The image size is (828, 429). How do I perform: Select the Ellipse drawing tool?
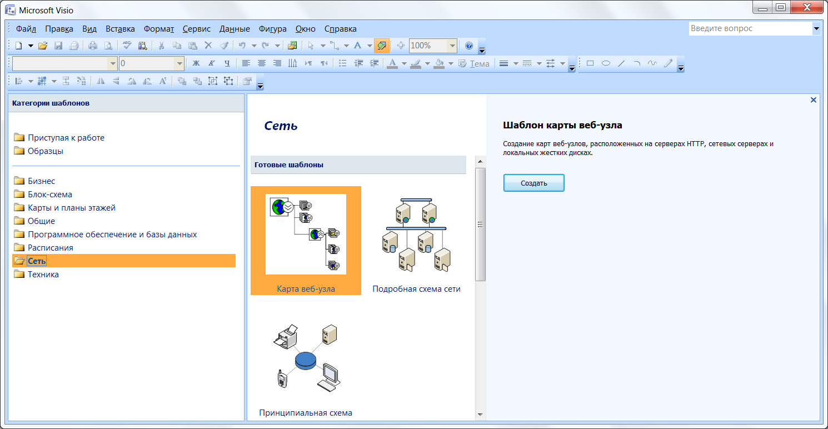(x=606, y=63)
